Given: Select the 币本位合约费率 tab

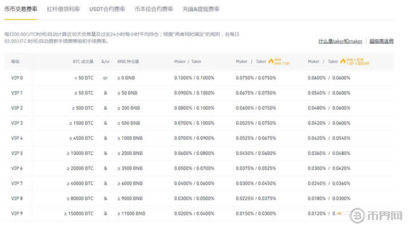Looking at the screenshot, I should coord(154,9).
